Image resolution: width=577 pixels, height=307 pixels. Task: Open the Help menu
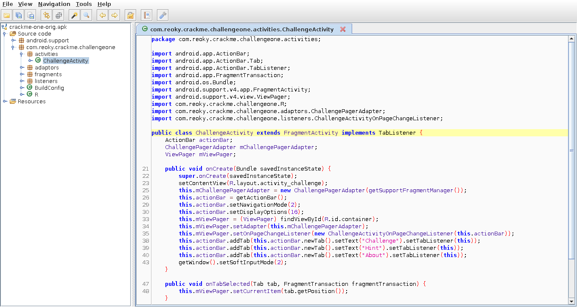tap(104, 4)
